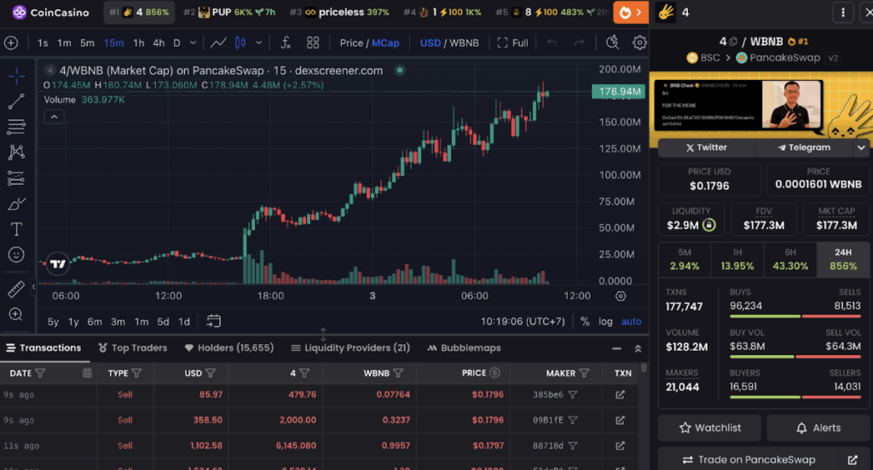Click the go-to-date calendar icon

coord(214,321)
